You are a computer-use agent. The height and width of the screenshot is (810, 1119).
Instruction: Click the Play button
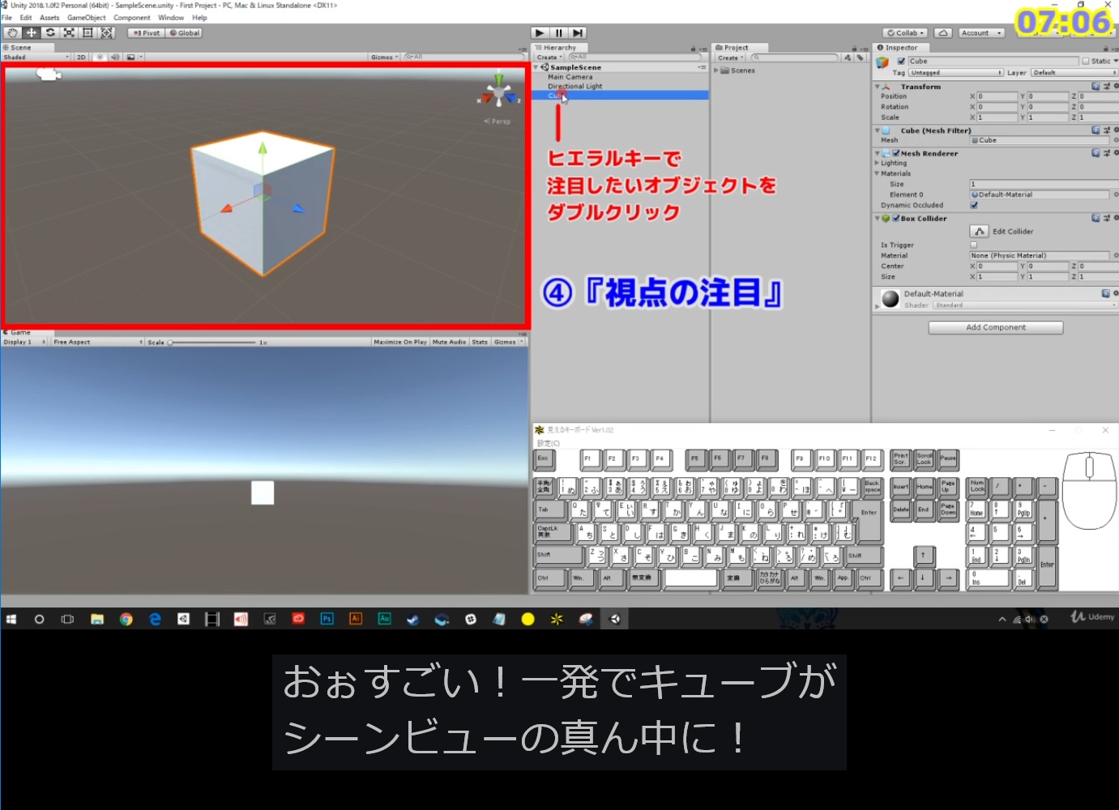540,33
